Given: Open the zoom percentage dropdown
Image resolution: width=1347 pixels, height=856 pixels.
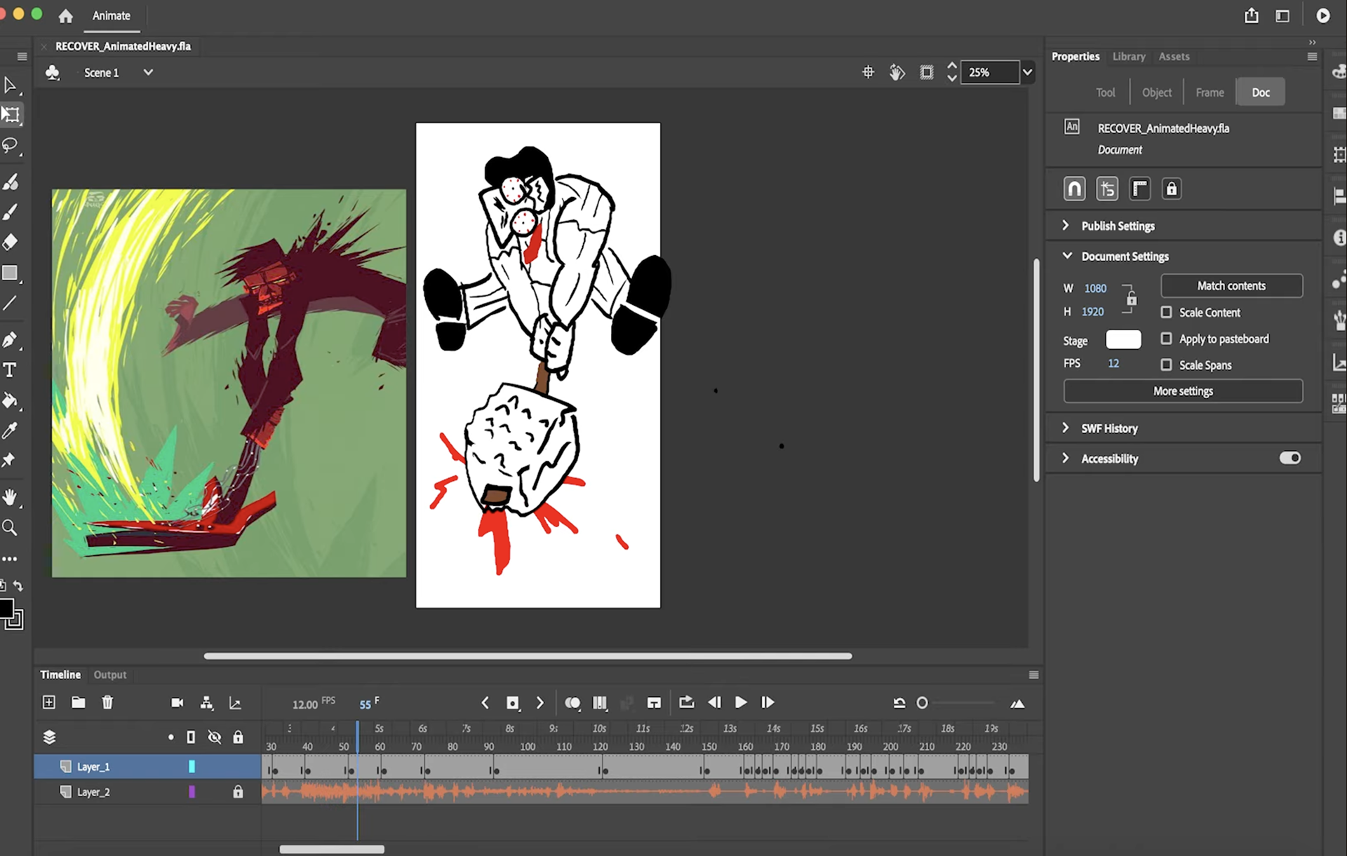Looking at the screenshot, I should 1027,72.
